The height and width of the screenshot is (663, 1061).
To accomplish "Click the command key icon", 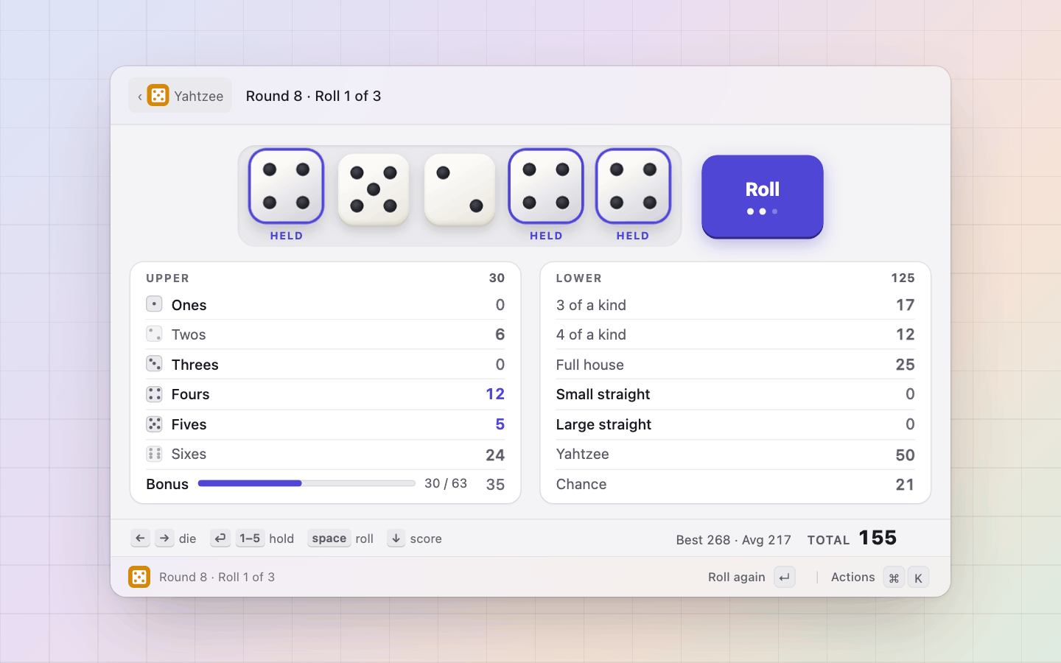I will [894, 578].
